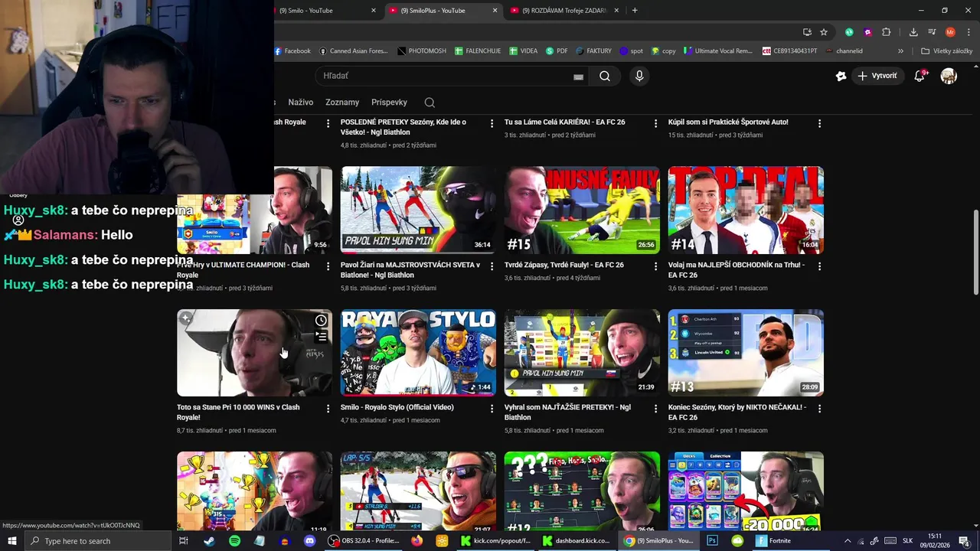Click the Vytvoriť create button
Screen dimensions: 980x551
coord(877,76)
